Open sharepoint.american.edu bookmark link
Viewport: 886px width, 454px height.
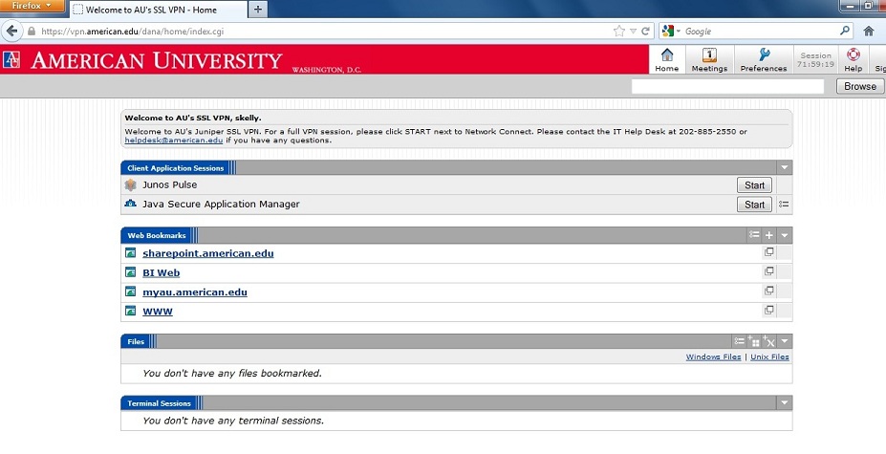pyautogui.click(x=208, y=253)
